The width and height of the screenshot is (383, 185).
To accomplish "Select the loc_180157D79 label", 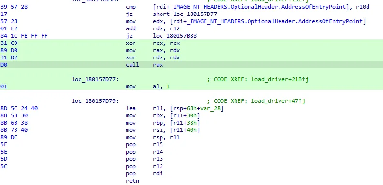I will tap(95, 101).
